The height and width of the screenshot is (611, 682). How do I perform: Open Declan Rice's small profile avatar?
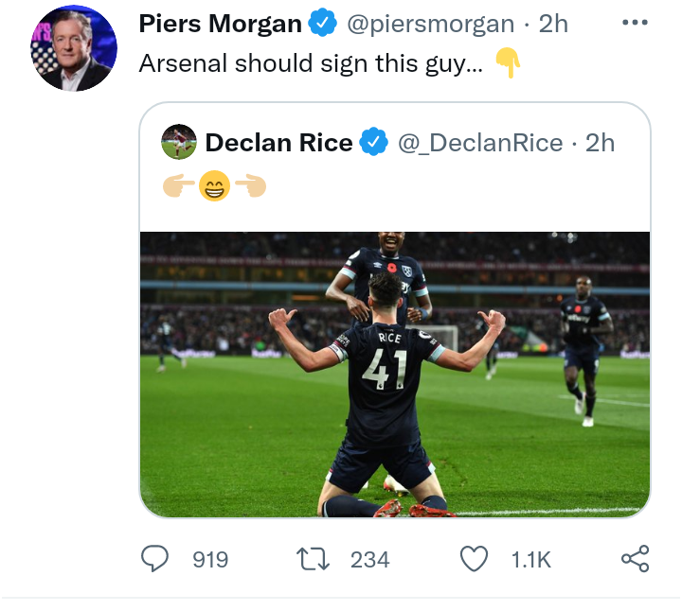tap(180, 142)
